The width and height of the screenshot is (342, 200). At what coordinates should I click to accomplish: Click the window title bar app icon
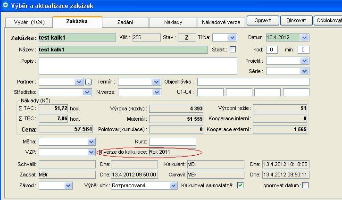pyautogui.click(x=5, y=5)
